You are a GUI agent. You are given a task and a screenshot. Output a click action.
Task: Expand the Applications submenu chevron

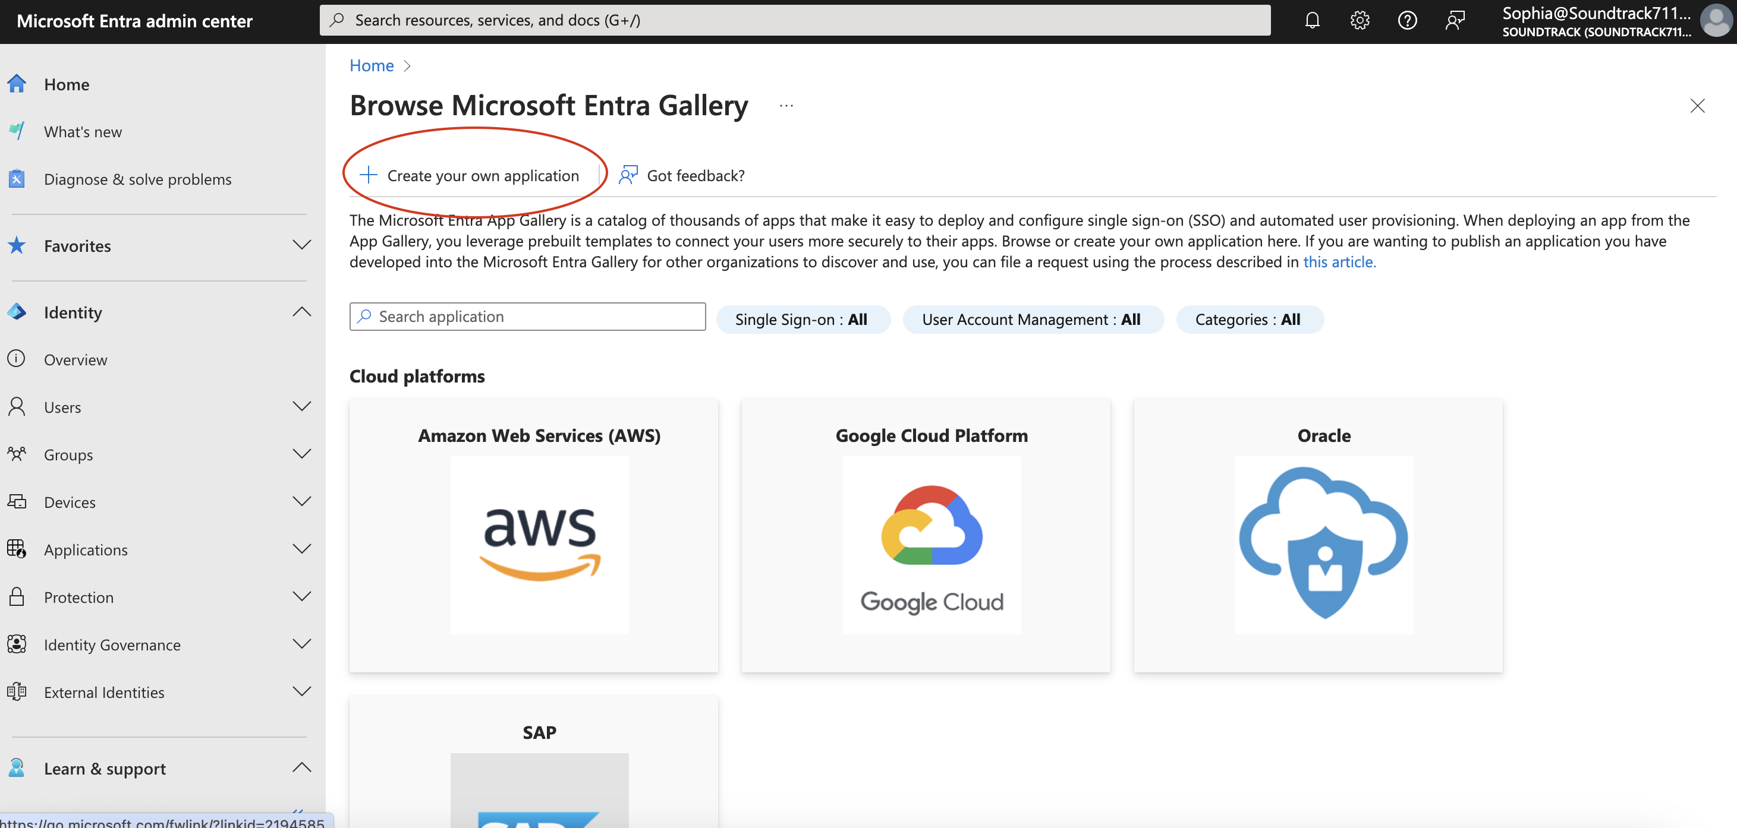(x=302, y=548)
